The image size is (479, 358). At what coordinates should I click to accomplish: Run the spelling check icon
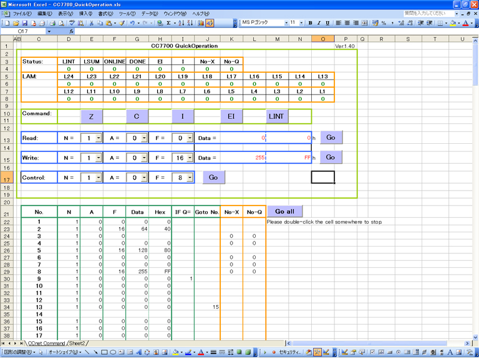[72, 23]
